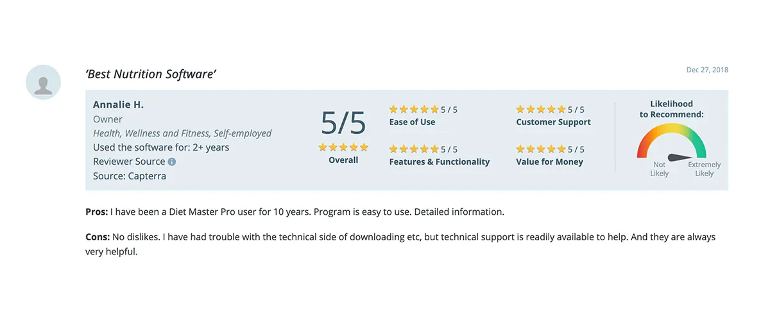Click reviewer name Annalie H.
The width and height of the screenshot is (770, 332).
118,104
